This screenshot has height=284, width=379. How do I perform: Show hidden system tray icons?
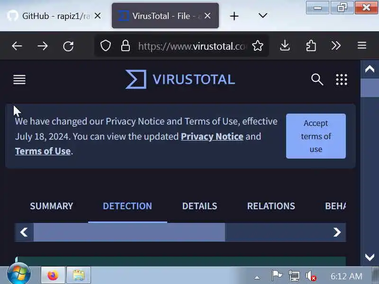(257, 277)
